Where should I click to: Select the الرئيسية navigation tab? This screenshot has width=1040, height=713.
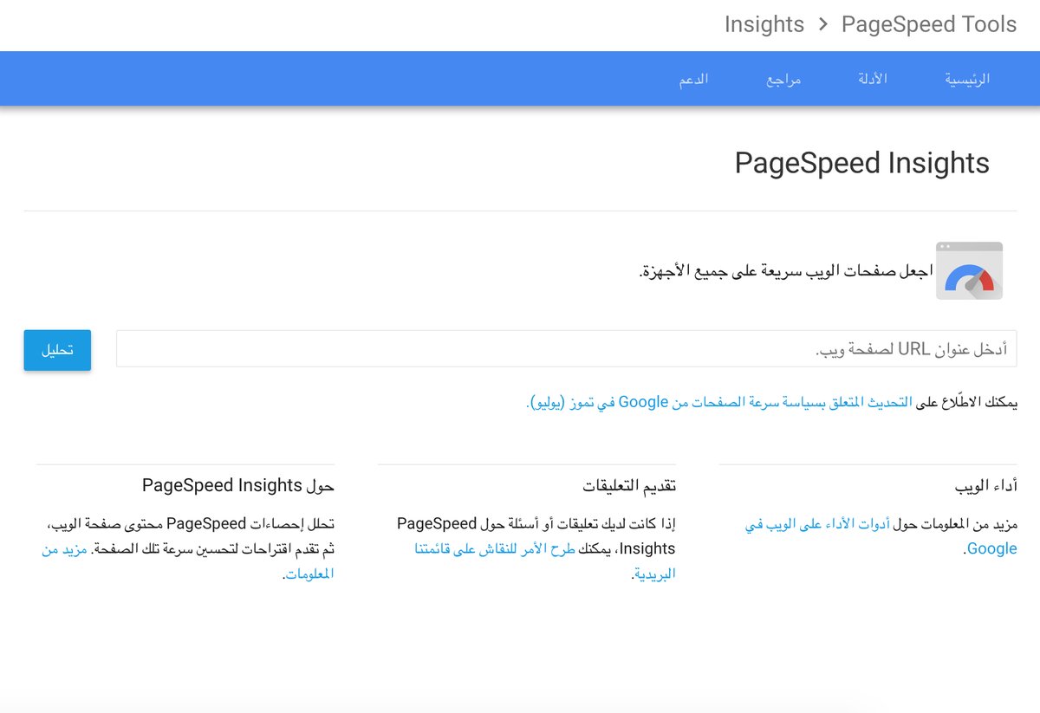pos(966,79)
